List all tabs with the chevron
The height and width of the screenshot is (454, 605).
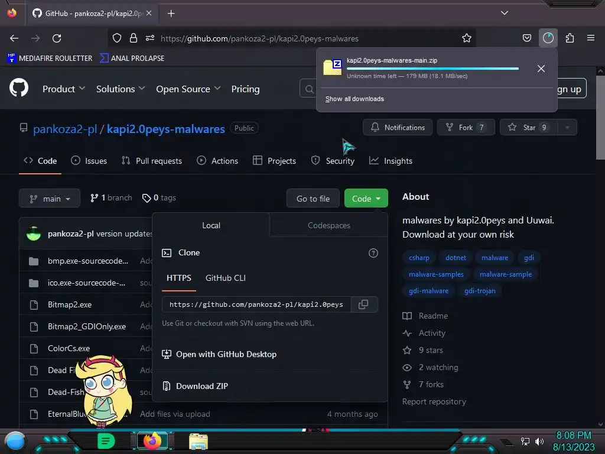505,13
